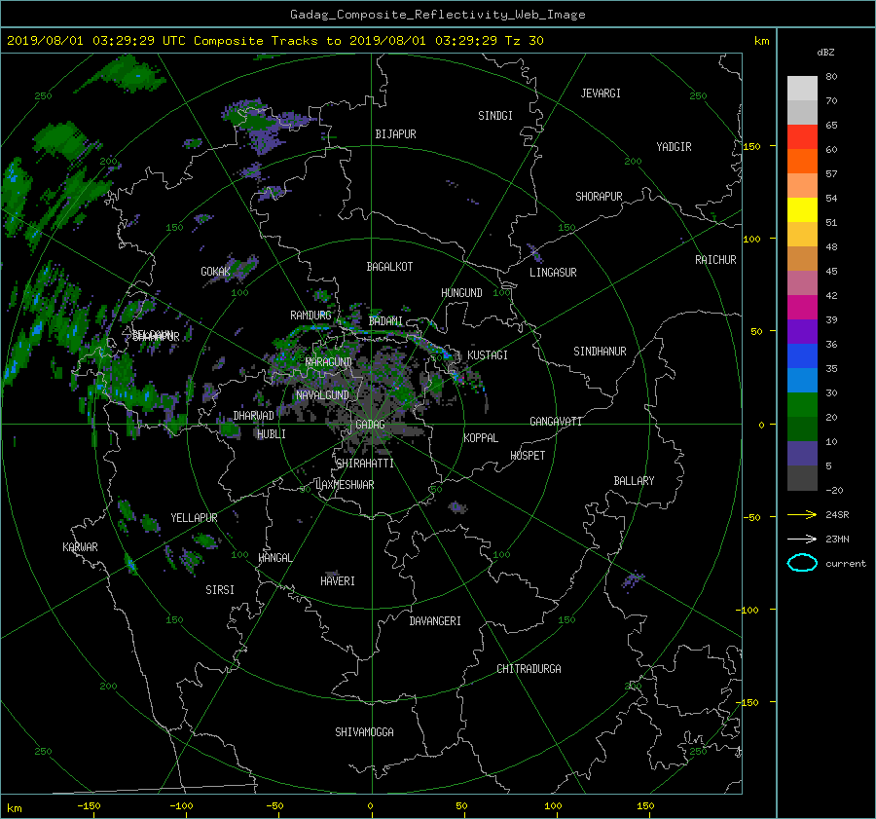This screenshot has width=876, height=819.
Task: Click the HANGAL city label
Action: pos(275,558)
